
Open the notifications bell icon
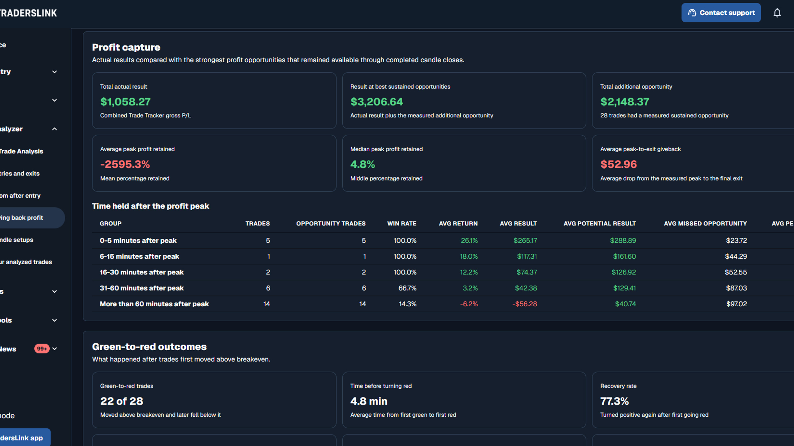click(x=777, y=13)
